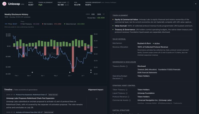Click '100% of Collected Protocol Revenue' text
This screenshot has height=114, width=199.
point(153,47)
